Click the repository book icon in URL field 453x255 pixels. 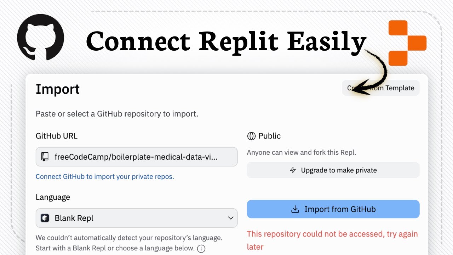45,157
